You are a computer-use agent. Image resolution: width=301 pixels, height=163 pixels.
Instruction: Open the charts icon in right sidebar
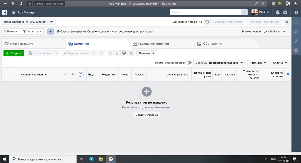[296, 32]
